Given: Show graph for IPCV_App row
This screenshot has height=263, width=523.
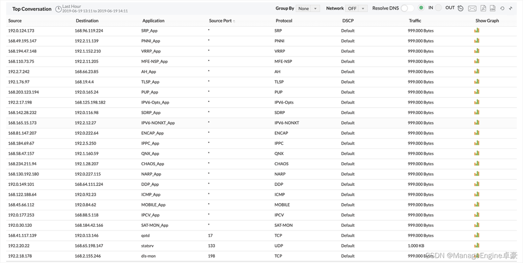Looking at the screenshot, I should click(x=477, y=214).
